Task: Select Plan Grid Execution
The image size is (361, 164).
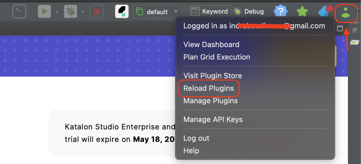Action: 217,57
